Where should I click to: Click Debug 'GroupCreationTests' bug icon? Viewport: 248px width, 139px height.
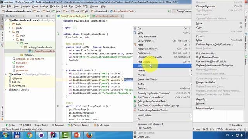135,101
